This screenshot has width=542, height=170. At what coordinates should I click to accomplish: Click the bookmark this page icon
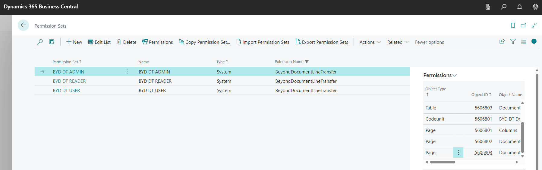pos(513,25)
